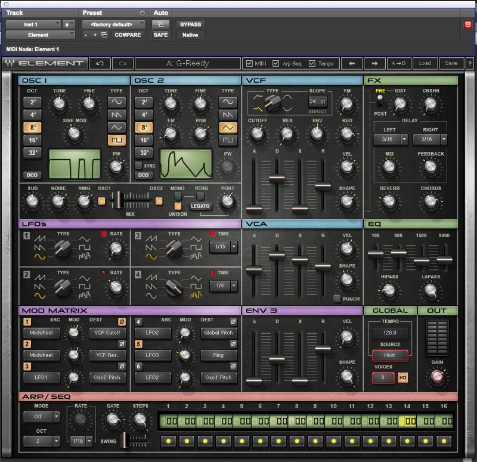The height and width of the screenshot is (462, 477).
Task: Go to next preset with right arrow
Action: pos(374,63)
